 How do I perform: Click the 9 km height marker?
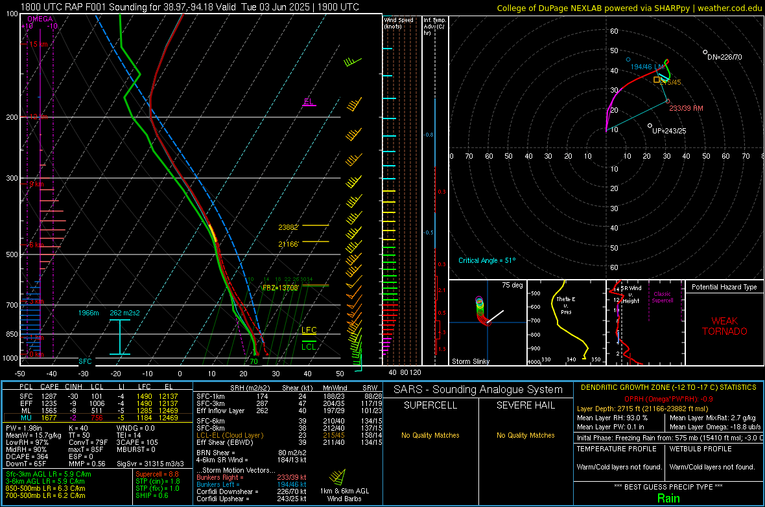click(x=36, y=185)
